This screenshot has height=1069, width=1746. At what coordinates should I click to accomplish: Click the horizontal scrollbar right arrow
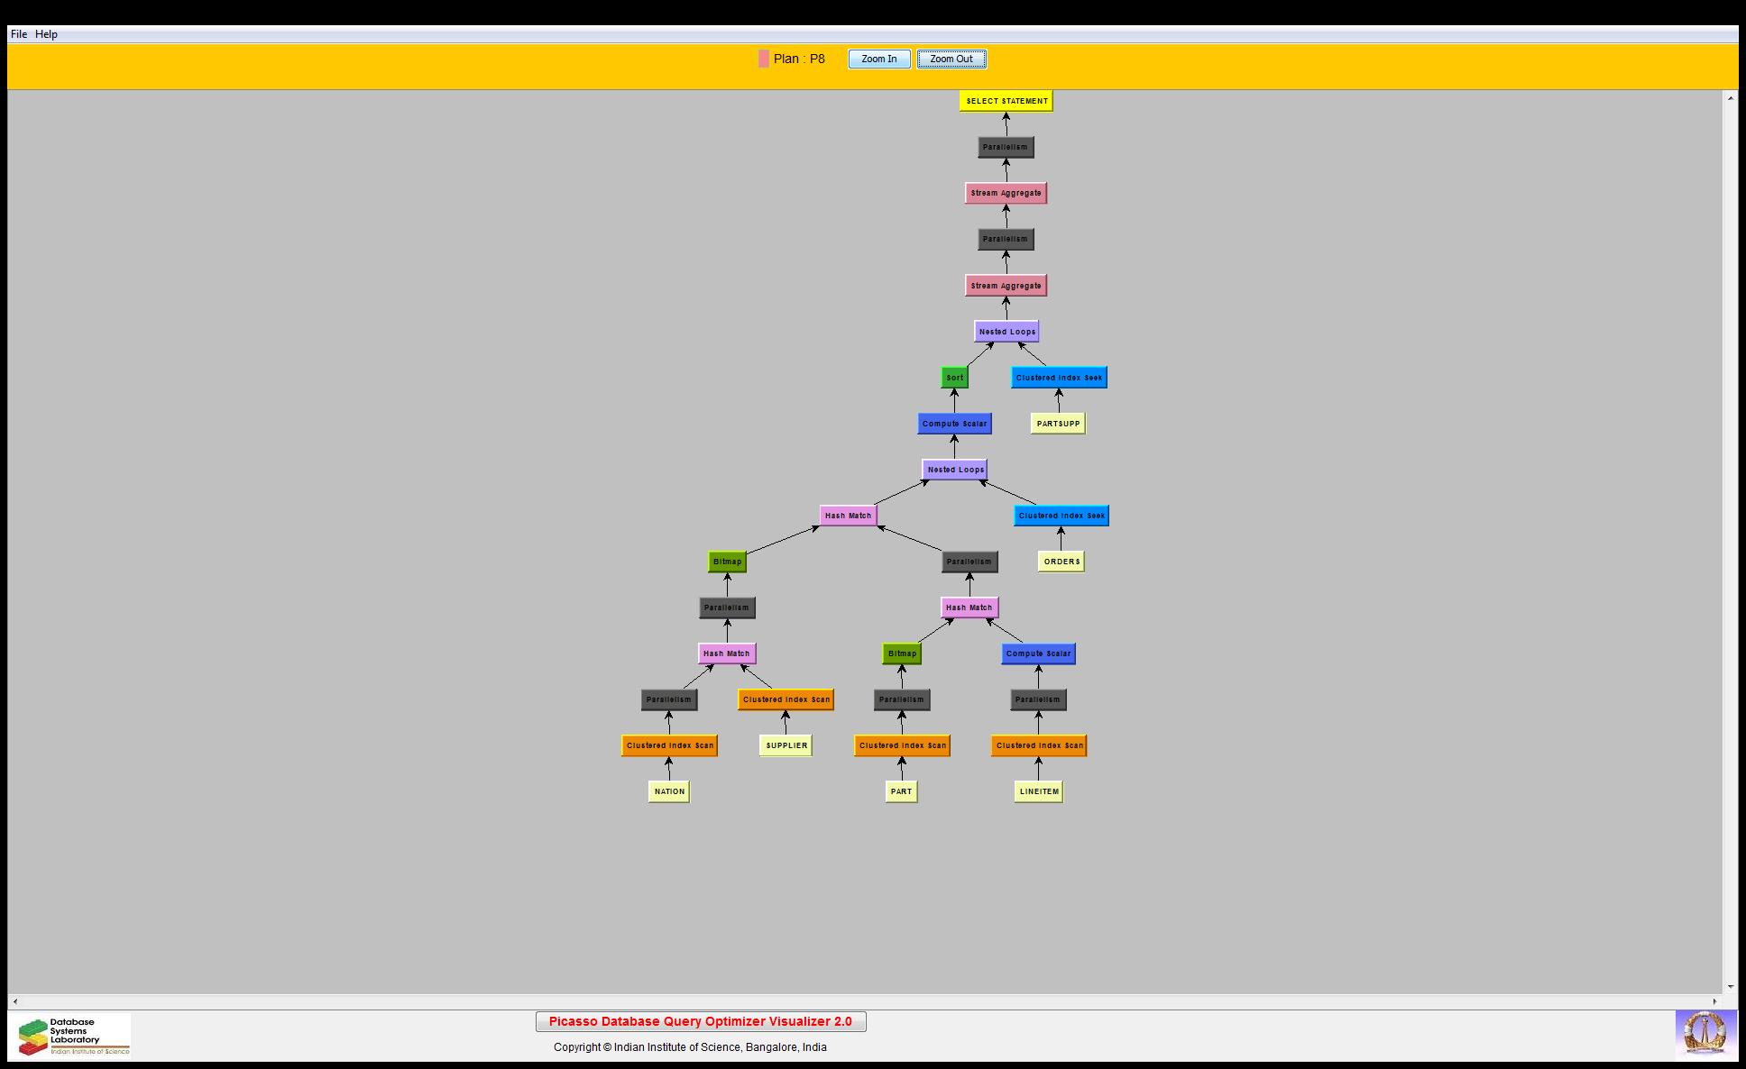1715,1001
